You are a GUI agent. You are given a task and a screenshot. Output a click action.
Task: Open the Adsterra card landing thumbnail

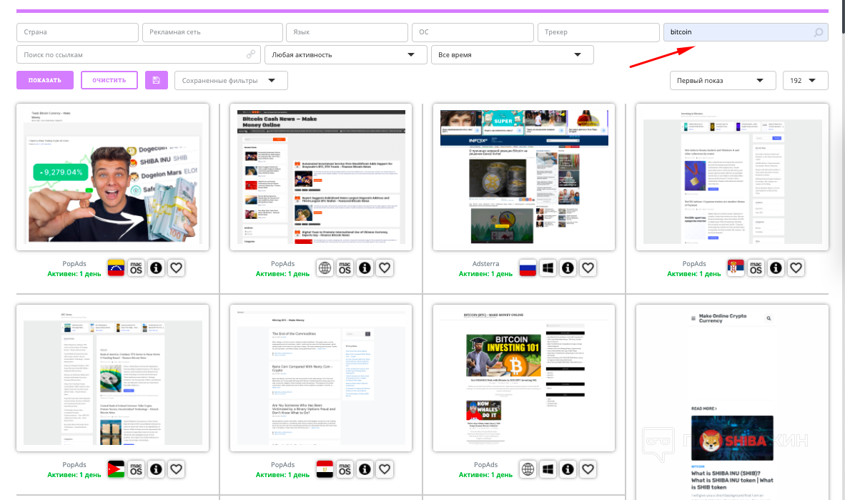click(524, 177)
